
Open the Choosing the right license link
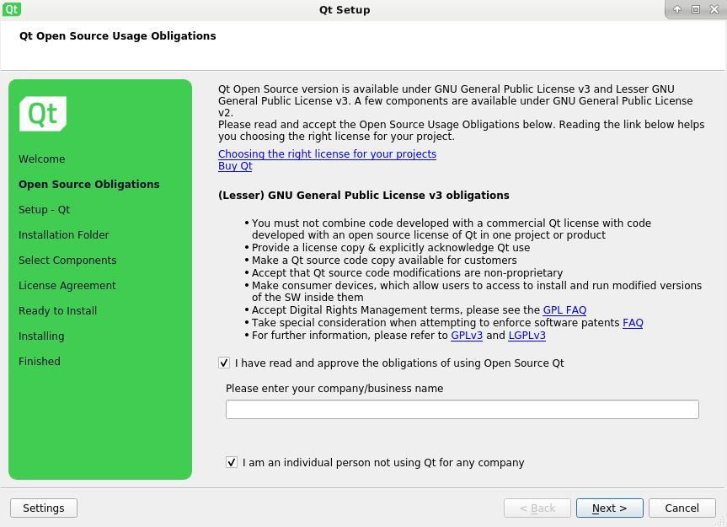pyautogui.click(x=328, y=154)
